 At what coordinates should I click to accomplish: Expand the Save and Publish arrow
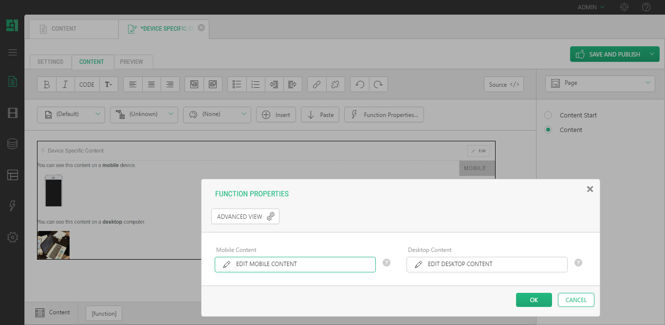click(651, 54)
